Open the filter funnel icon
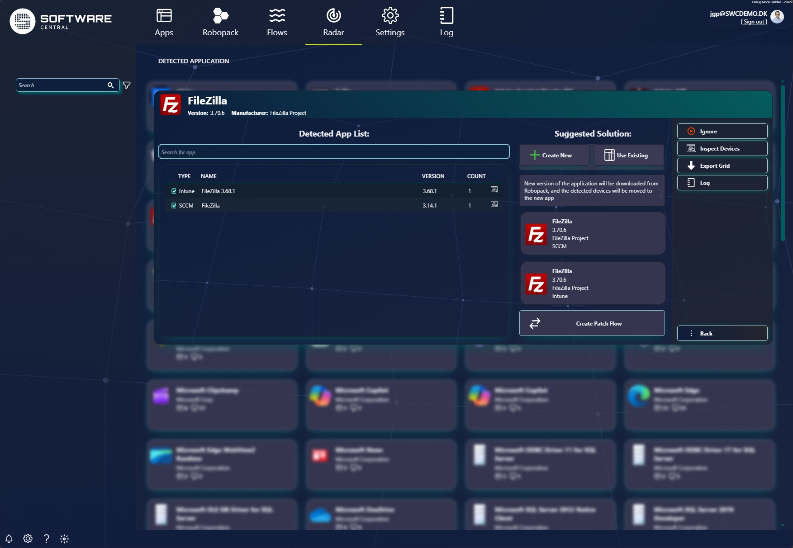 point(127,85)
